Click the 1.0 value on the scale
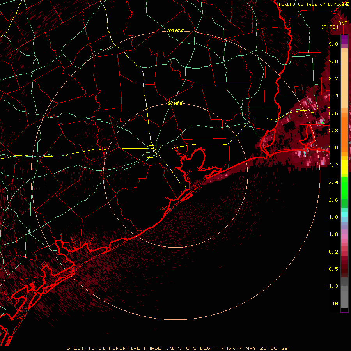The width and height of the screenshot is (351, 351). (x=333, y=234)
